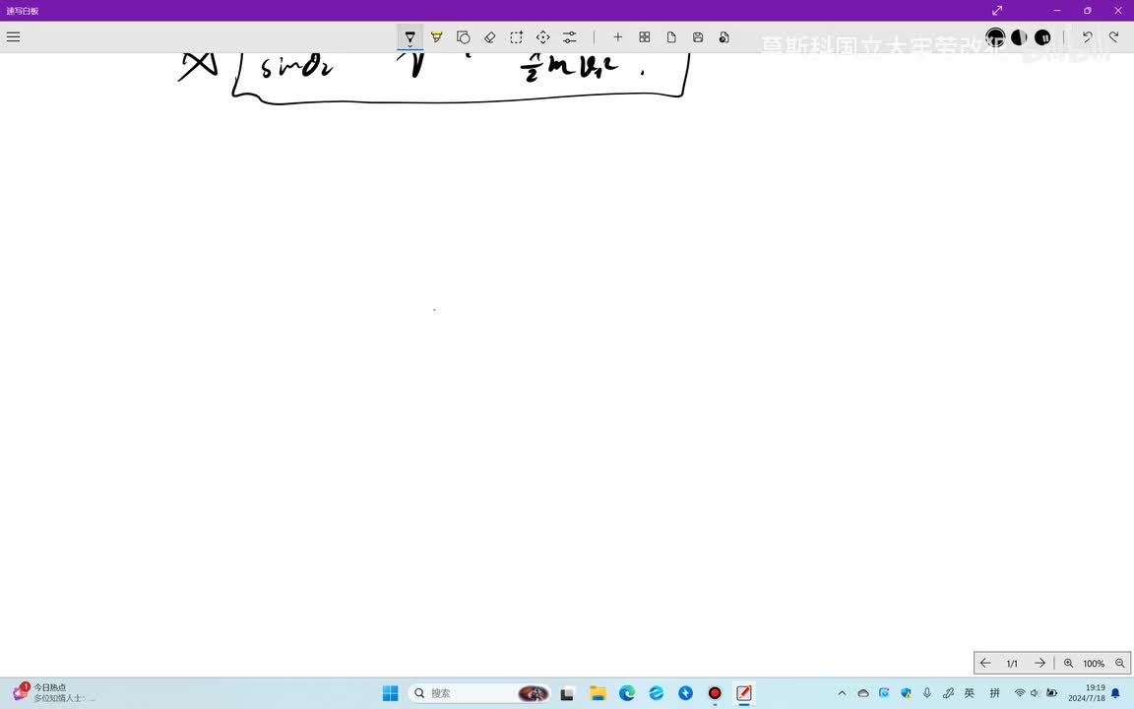Click the microphone tray icon
Screen dimensions: 1134x709
tap(927, 693)
